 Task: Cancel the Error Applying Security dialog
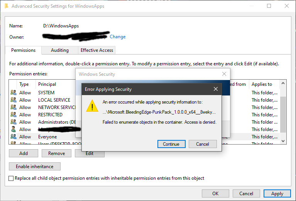[203, 144]
